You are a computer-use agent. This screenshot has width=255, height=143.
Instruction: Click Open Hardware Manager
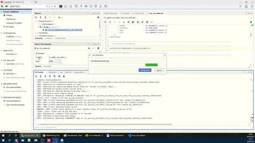[15, 105]
